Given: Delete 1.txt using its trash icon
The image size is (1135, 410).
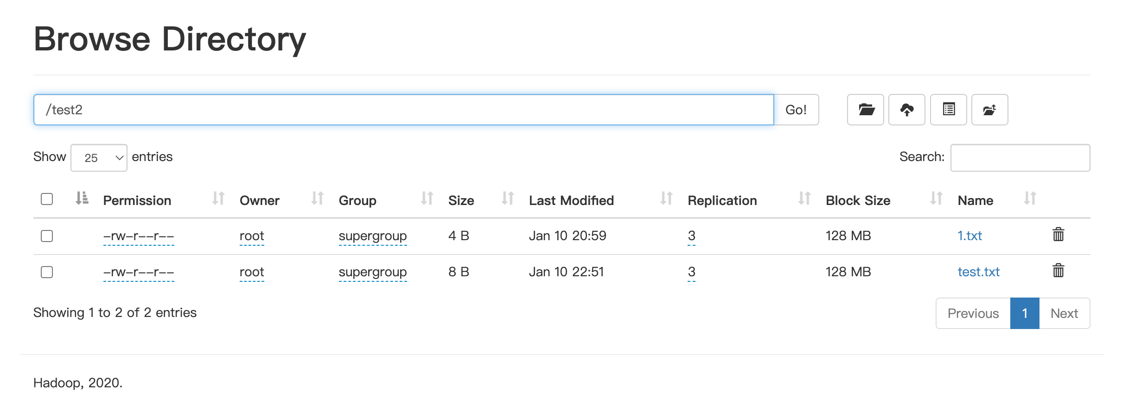Looking at the screenshot, I should [x=1058, y=235].
